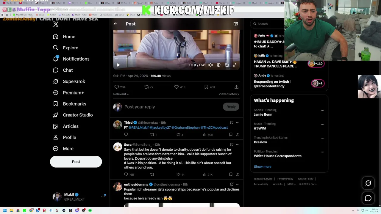Click the Reply button
This screenshot has height=214, width=381.
tap(231, 107)
